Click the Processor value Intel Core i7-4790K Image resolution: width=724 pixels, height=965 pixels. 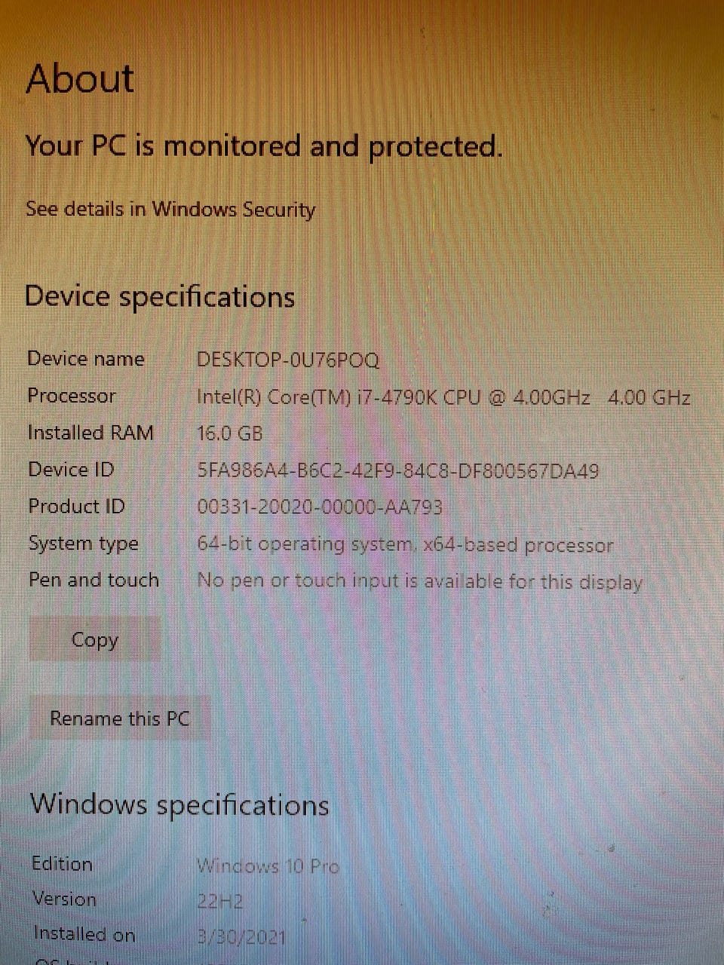click(x=443, y=397)
